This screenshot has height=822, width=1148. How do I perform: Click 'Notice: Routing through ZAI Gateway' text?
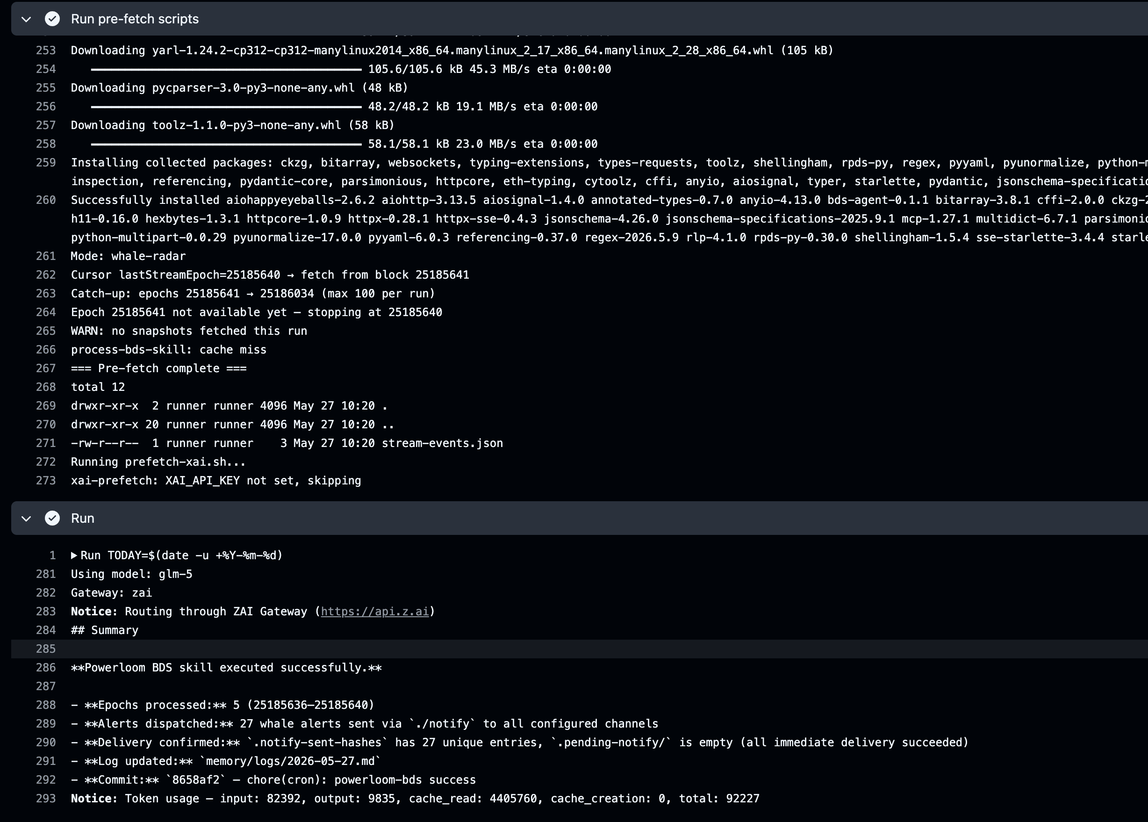tap(253, 612)
